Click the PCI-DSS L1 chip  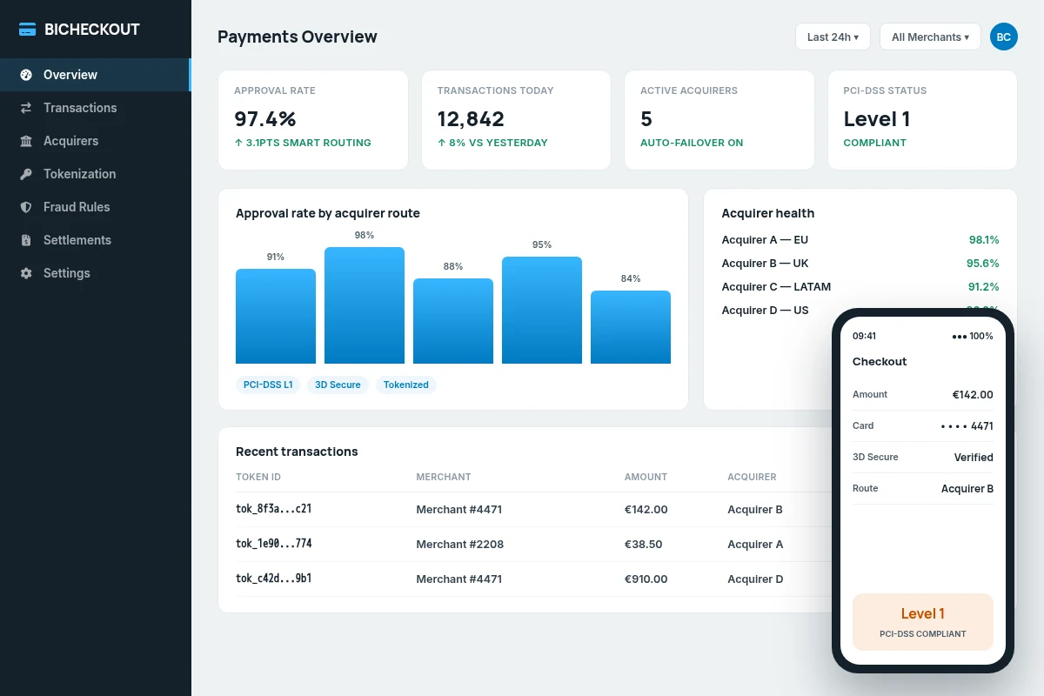coord(268,385)
